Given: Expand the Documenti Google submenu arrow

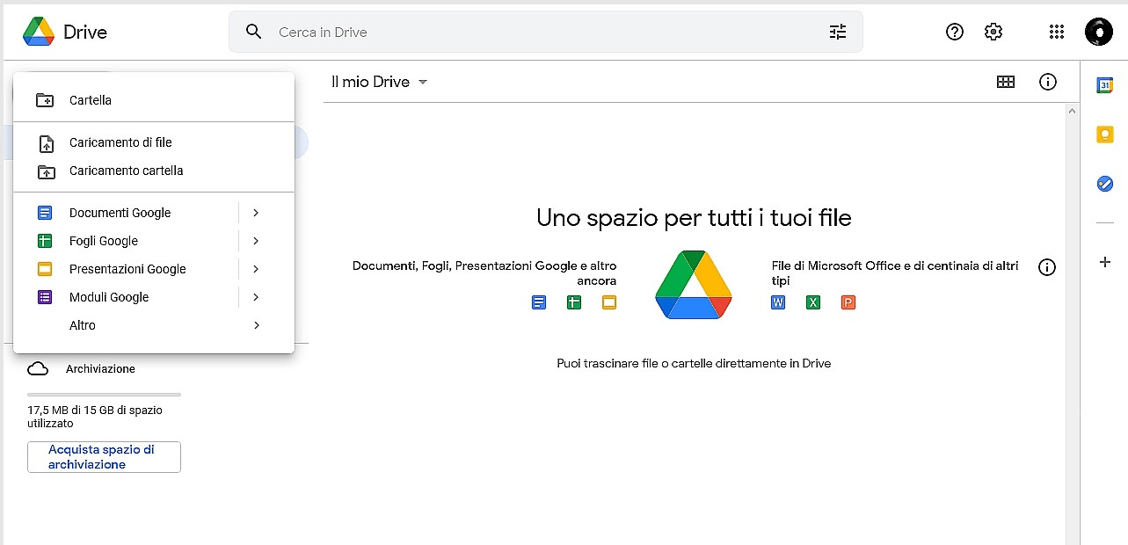Looking at the screenshot, I should pyautogui.click(x=256, y=213).
